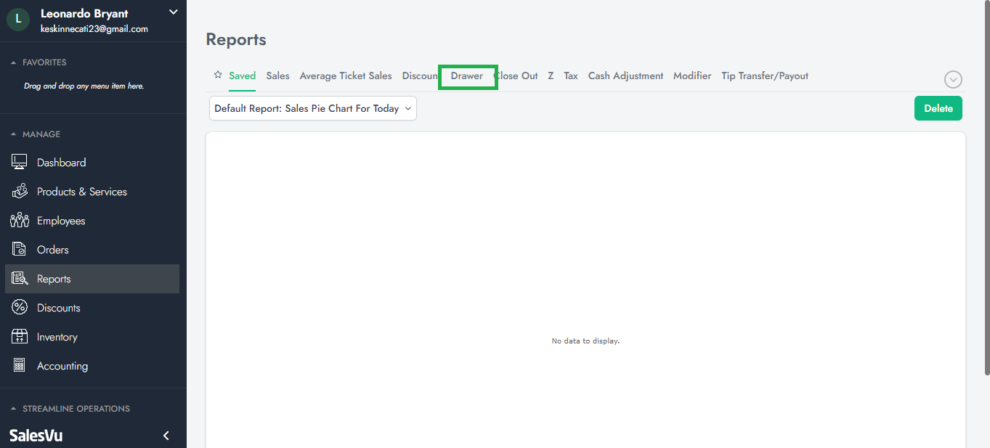This screenshot has width=990, height=448.
Task: Collapse the Streamline Operations section
Action: tap(13, 409)
